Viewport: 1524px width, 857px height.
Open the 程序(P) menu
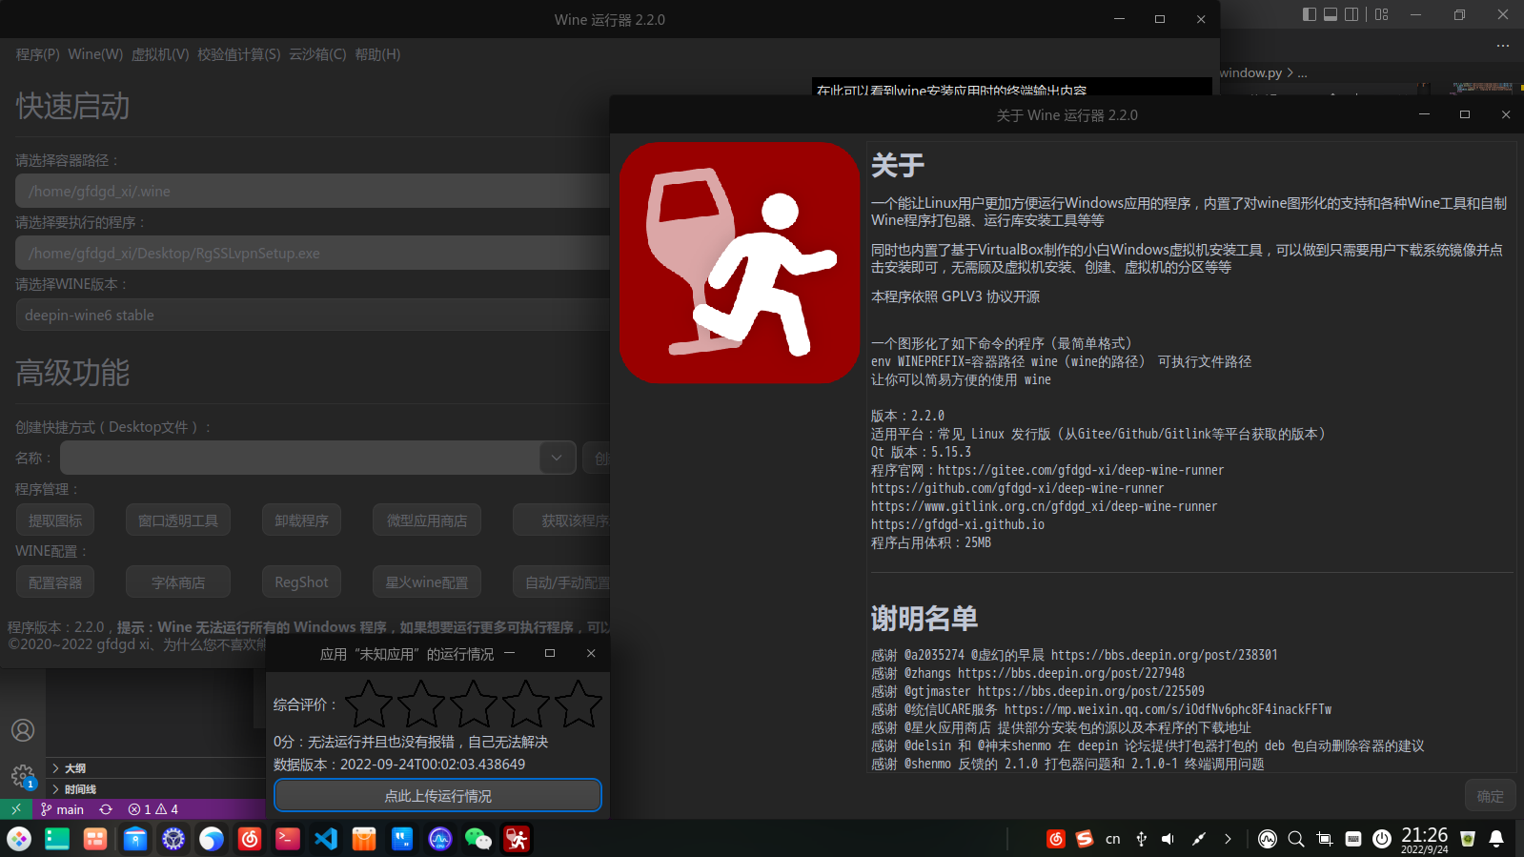pyautogui.click(x=37, y=54)
